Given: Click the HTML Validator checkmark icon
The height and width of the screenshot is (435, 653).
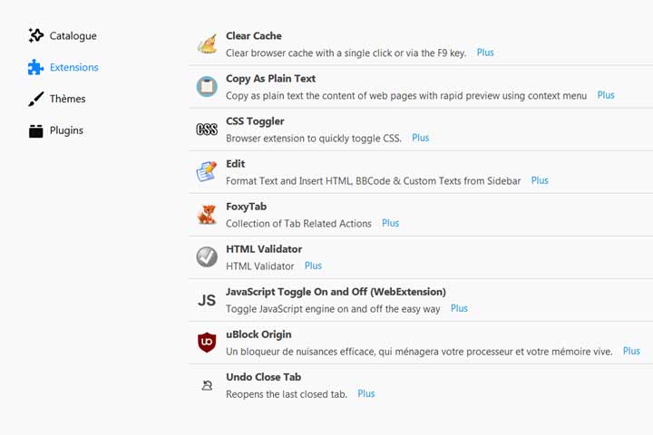Looking at the screenshot, I should [207, 256].
